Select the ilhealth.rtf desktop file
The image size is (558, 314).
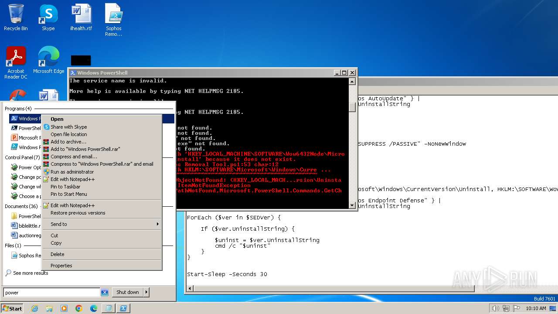(x=81, y=18)
